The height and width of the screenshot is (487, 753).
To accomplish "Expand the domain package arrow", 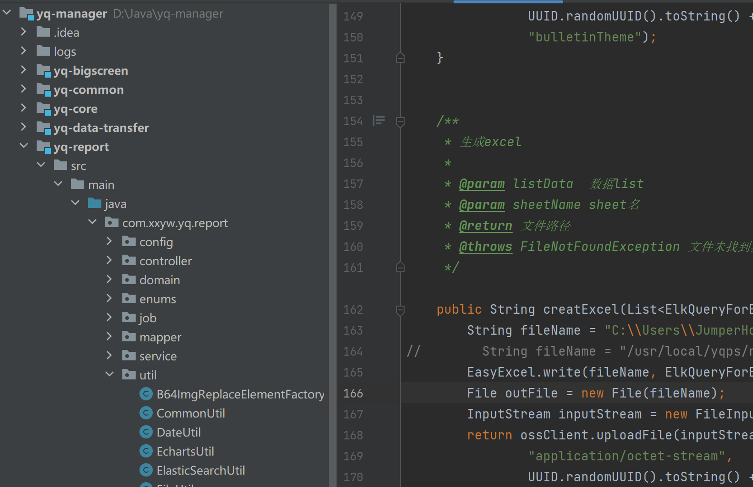I will 109,279.
